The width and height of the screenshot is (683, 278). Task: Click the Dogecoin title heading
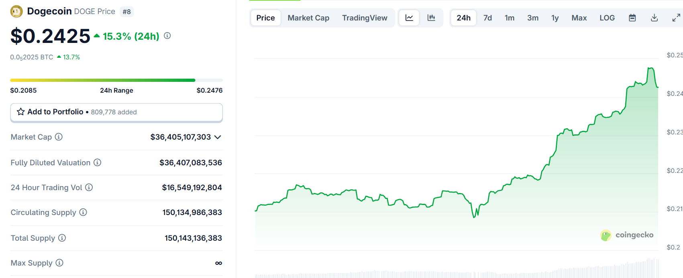pos(49,11)
